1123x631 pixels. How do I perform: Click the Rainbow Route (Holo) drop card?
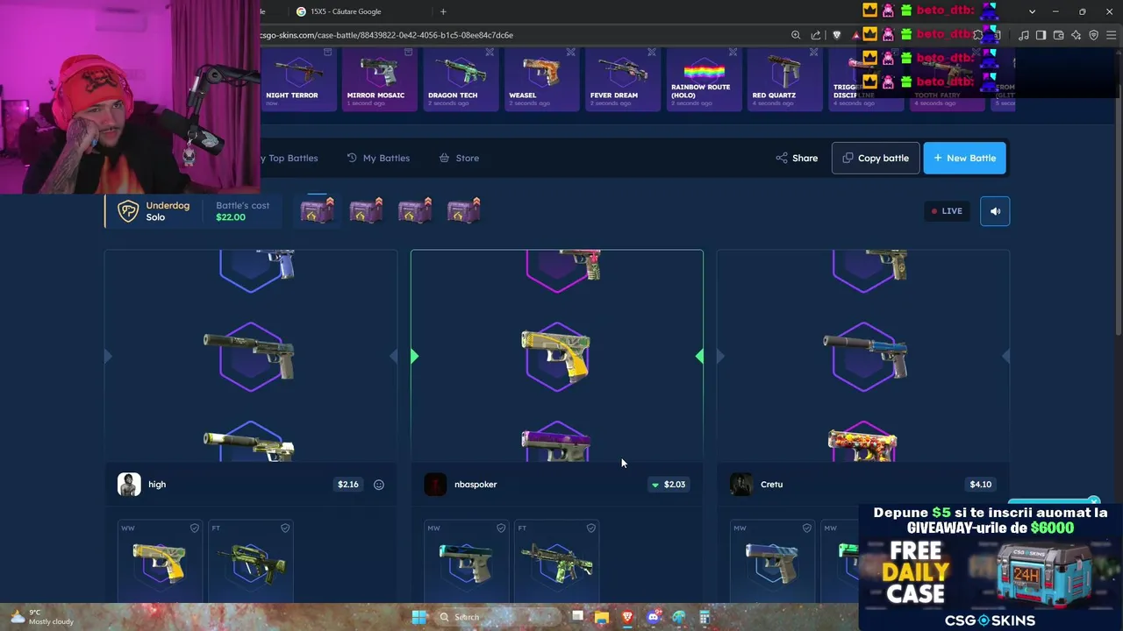703,79
